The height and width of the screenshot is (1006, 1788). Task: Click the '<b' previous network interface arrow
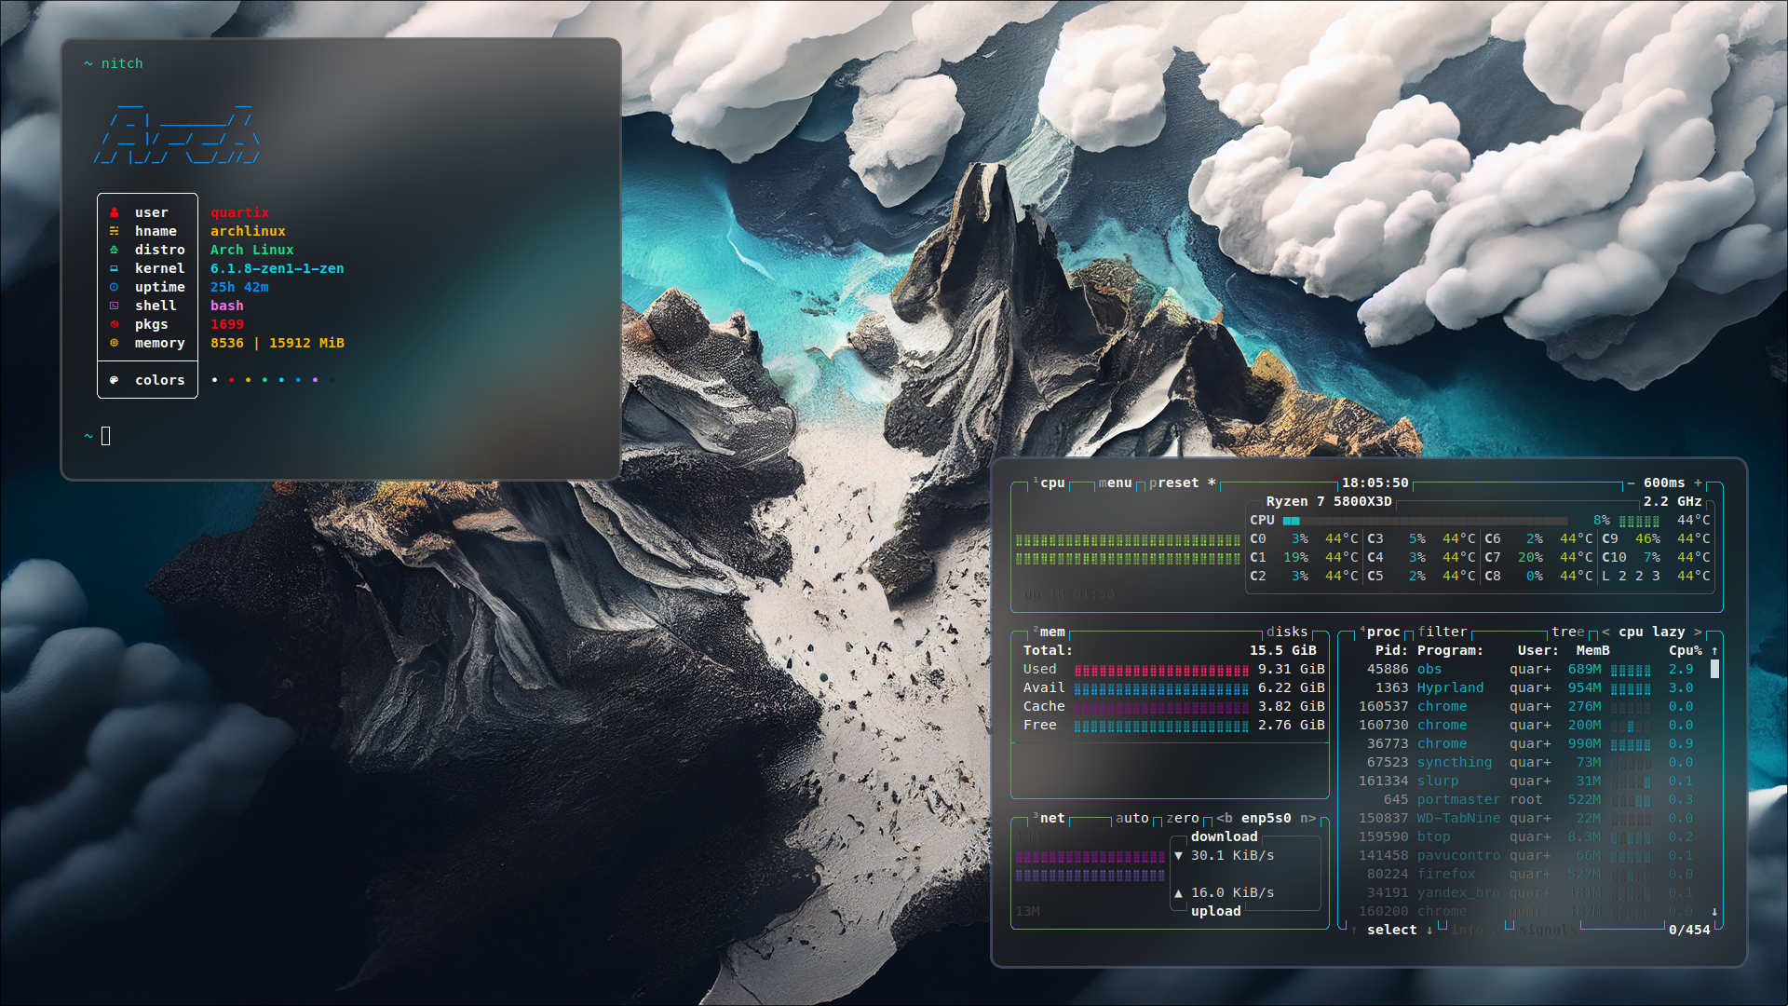click(1224, 818)
